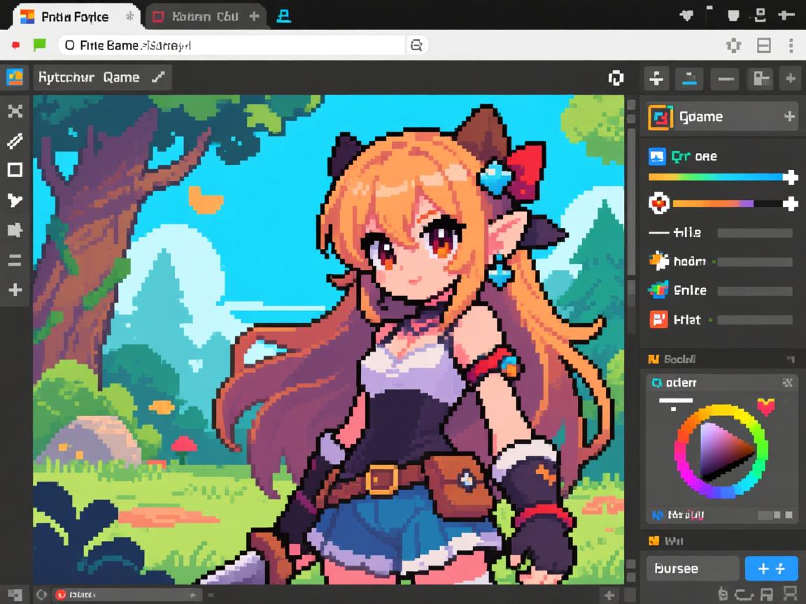
Task: Choose the Selection arrow tool
Action: coord(15,199)
